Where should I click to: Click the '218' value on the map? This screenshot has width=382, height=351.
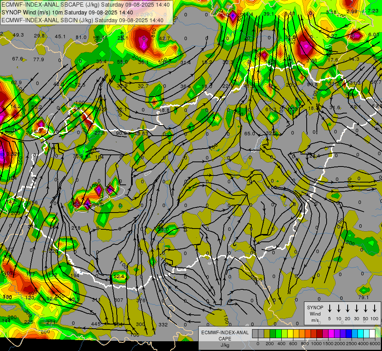(x=76, y=228)
